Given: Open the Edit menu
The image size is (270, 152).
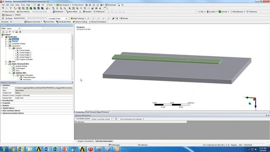Looking at the screenshot, I should click(8, 5).
